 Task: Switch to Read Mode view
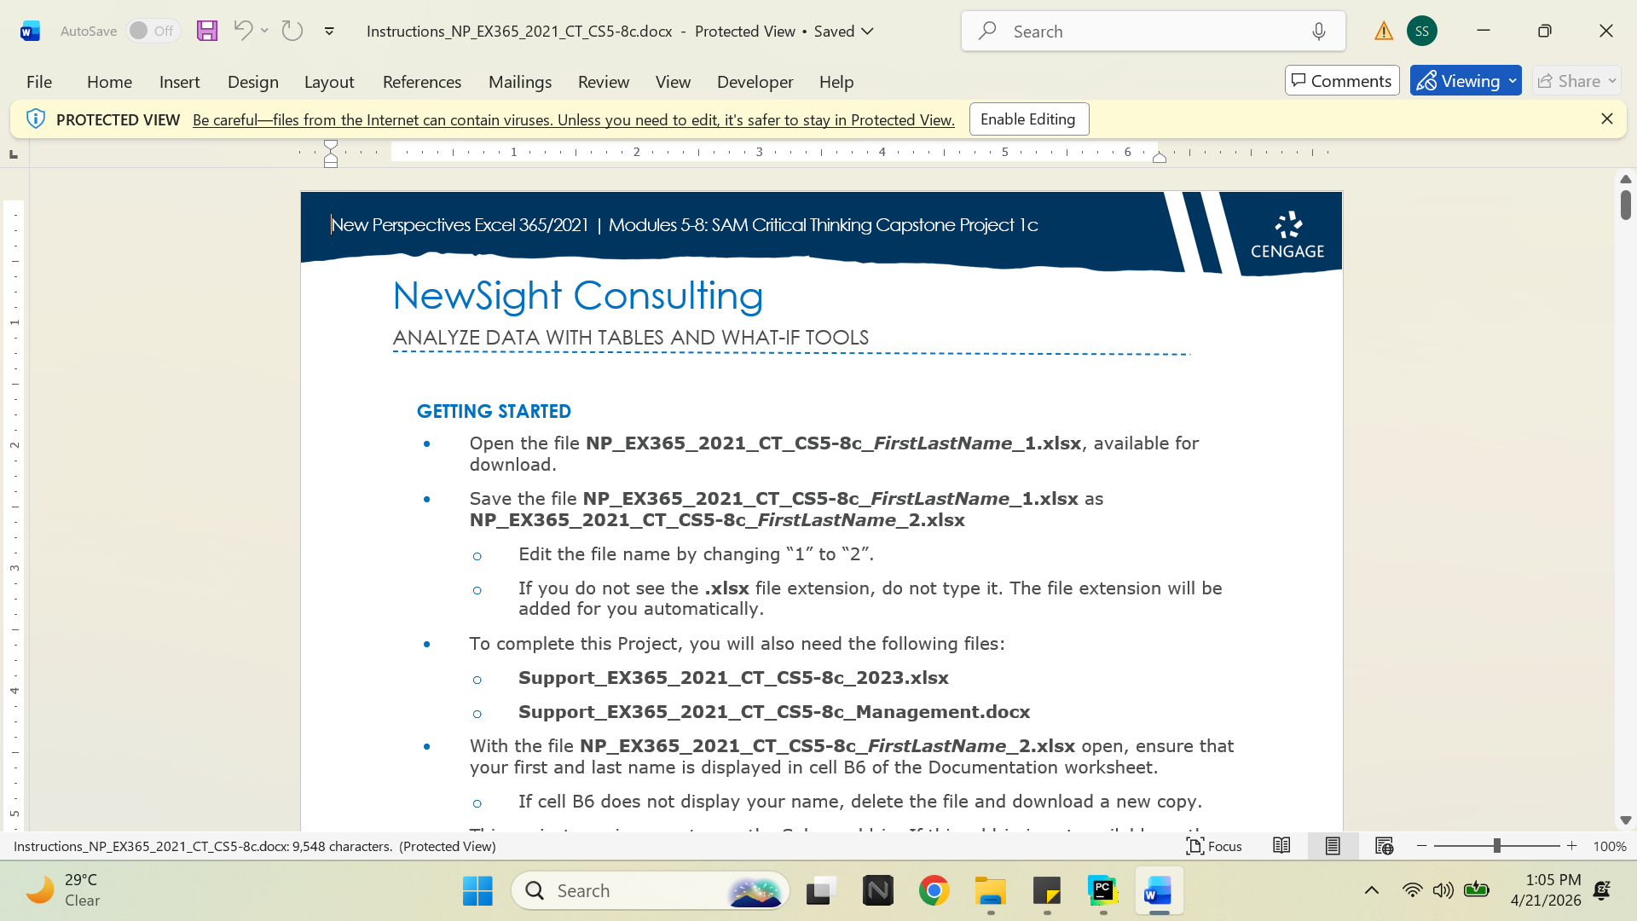coord(1281,846)
